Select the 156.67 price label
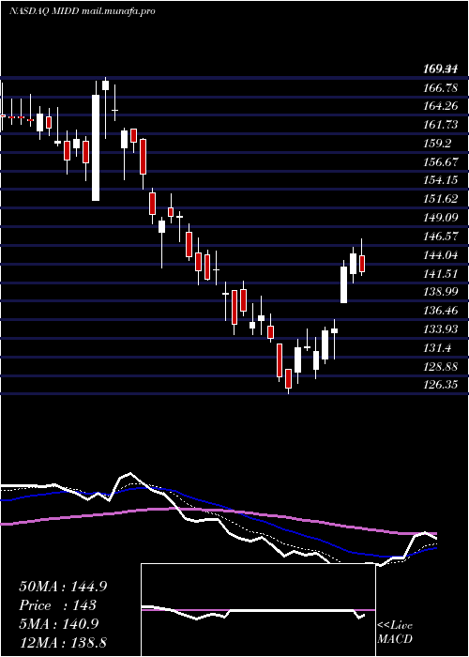This screenshot has height=657, width=469. pos(441,162)
